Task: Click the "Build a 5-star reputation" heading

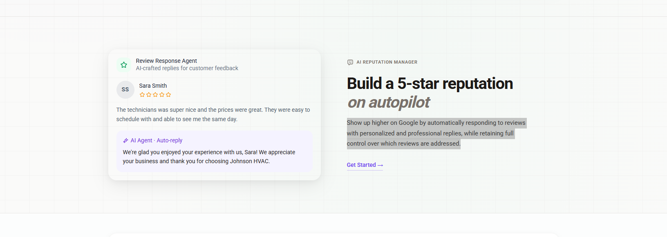Action: pyautogui.click(x=430, y=84)
